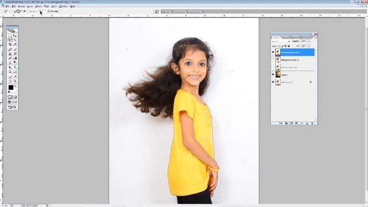Select the Clone Stamp tool

10,53
